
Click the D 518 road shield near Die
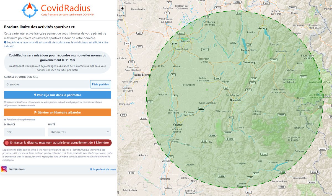(212, 135)
